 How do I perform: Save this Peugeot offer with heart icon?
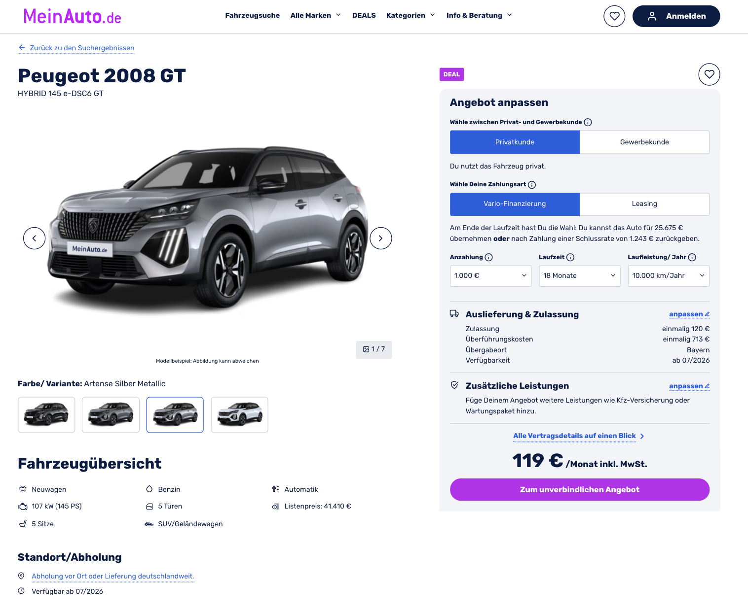(x=709, y=74)
